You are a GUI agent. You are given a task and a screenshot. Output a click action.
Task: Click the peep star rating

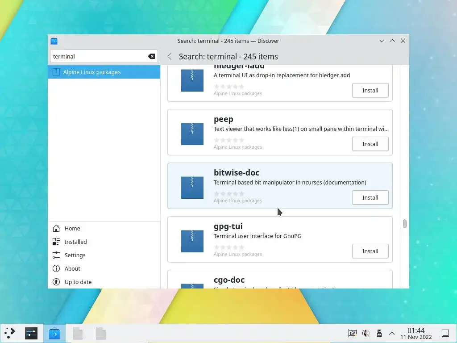(x=229, y=140)
